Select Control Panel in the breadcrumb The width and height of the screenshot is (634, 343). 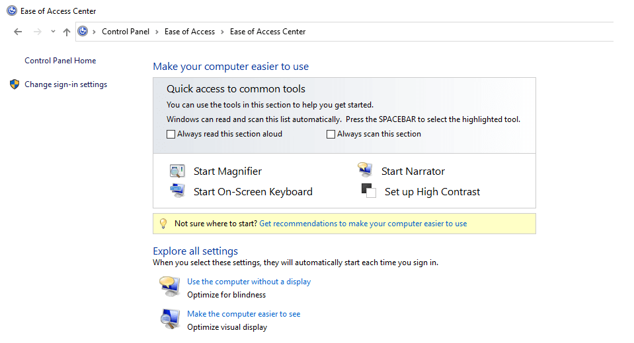click(126, 32)
